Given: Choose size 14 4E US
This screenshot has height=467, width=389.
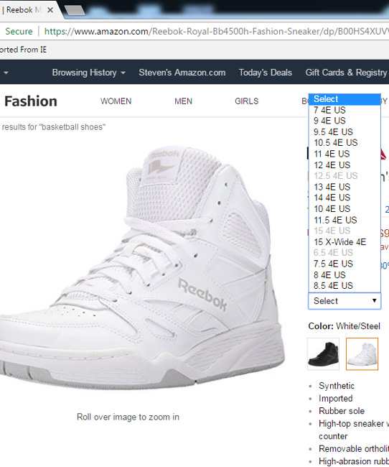Looking at the screenshot, I should [345, 198].
